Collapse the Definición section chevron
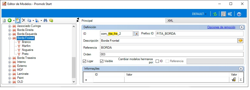The height and width of the screenshot is (90, 250). [x=241, y=27]
